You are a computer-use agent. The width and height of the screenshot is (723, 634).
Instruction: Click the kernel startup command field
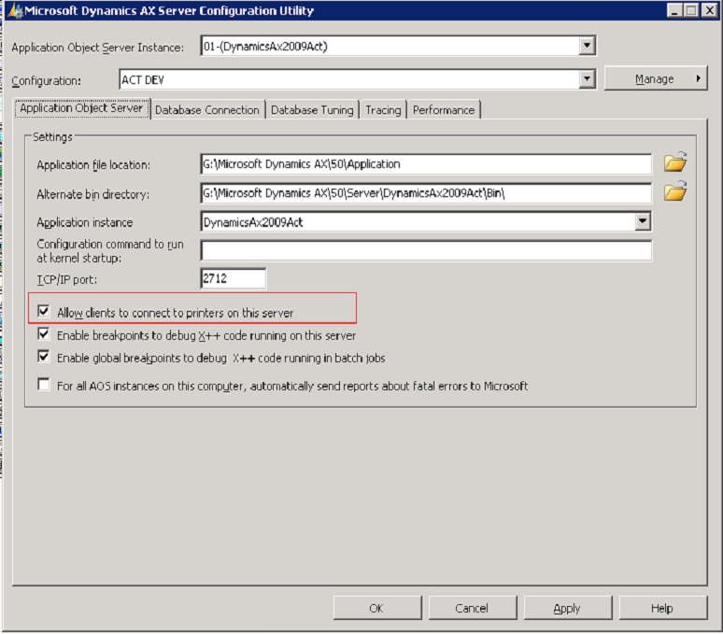pos(426,250)
